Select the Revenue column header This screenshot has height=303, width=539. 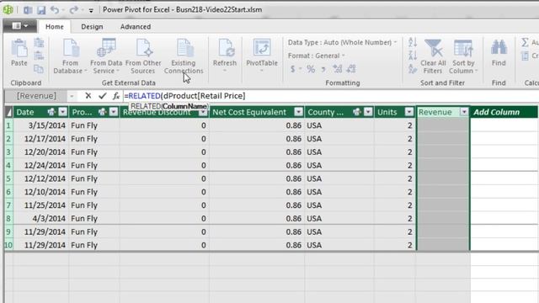pyautogui.click(x=435, y=112)
